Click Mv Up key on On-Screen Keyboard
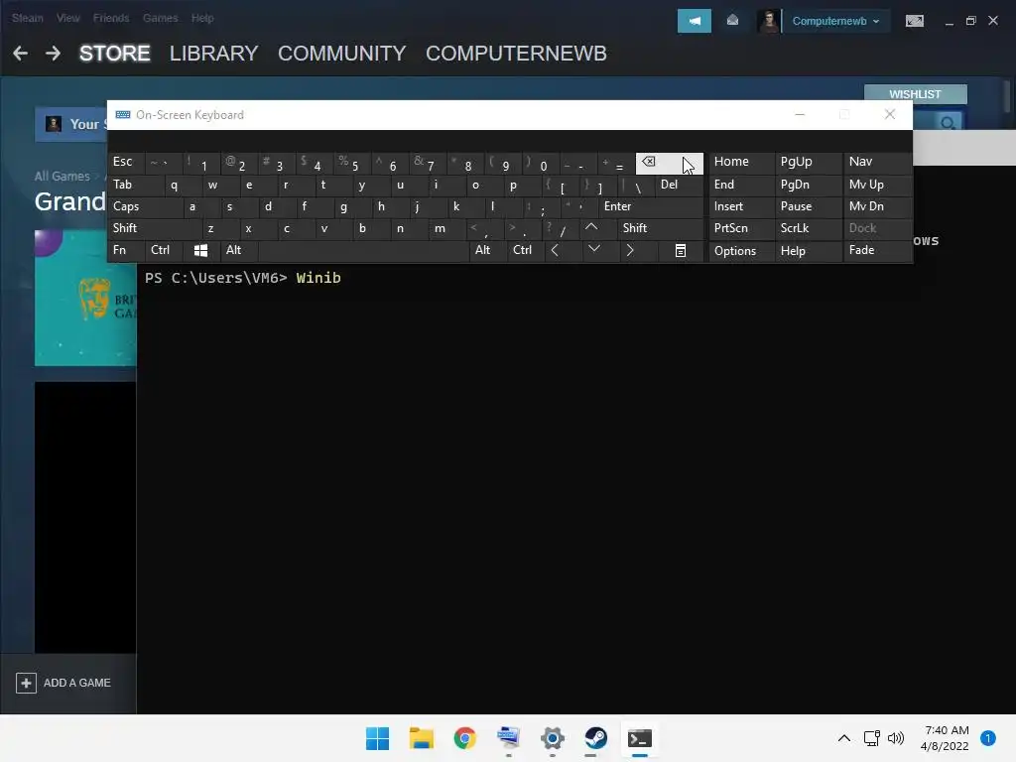Image resolution: width=1016 pixels, height=762 pixels. 878,185
